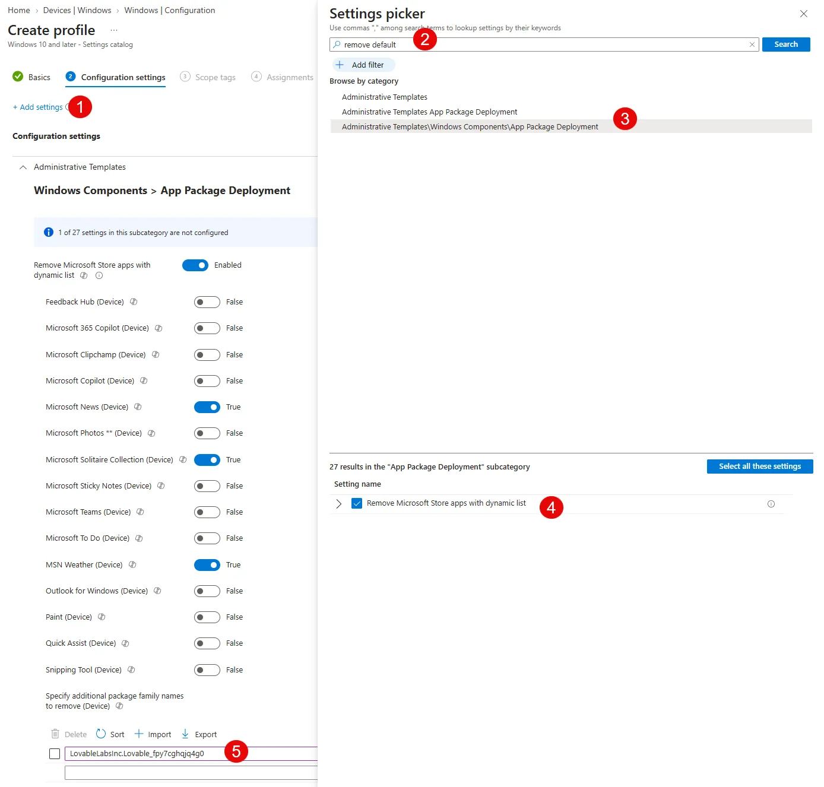This screenshot has height=787, width=824.
Task: Click the info icon in the Settings picker result row
Action: pyautogui.click(x=771, y=504)
